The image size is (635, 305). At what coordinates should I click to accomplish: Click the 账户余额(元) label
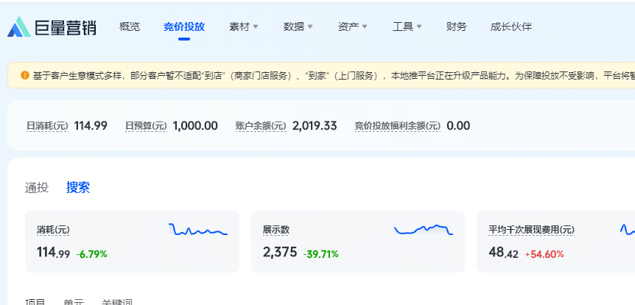coord(261,126)
